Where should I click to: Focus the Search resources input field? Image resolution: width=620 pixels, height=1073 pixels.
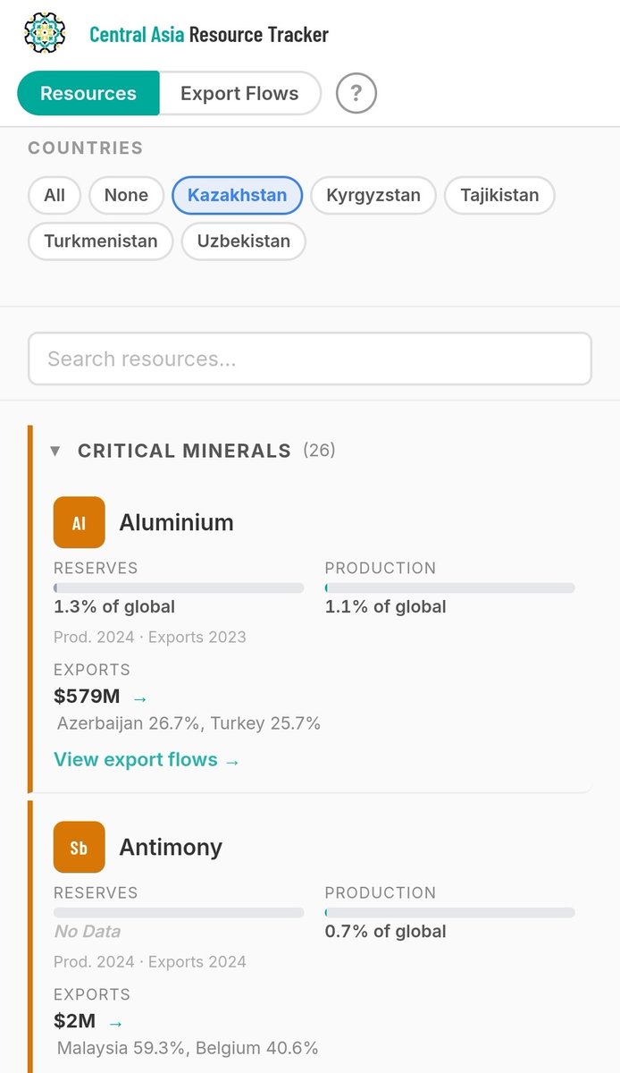(x=310, y=359)
